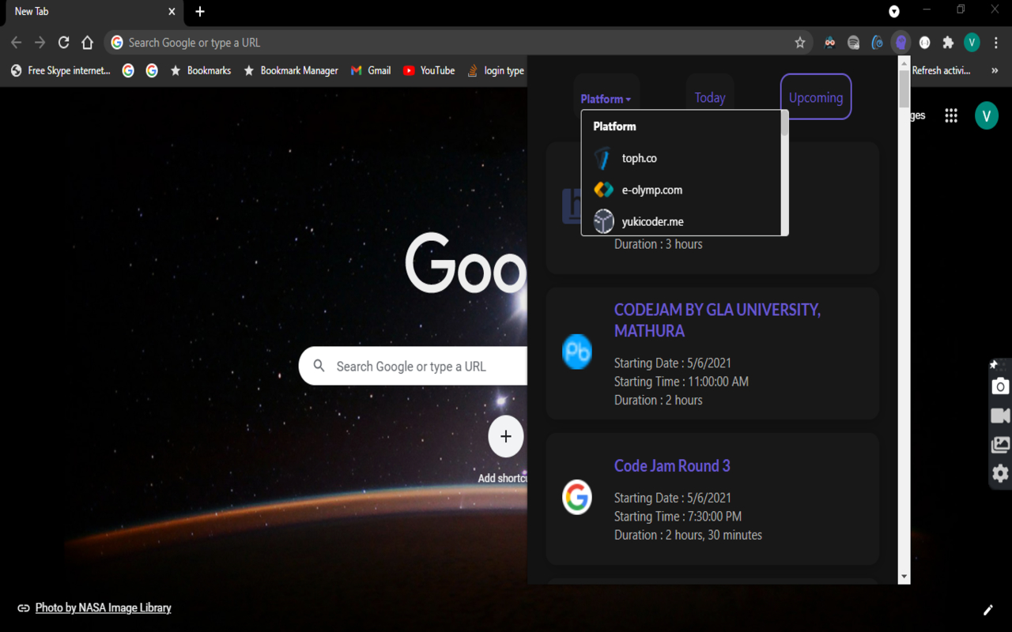Open the CODEJAM BY GLA UNIVERSITY contest link
Screen dimensions: 1012x632
coord(717,320)
